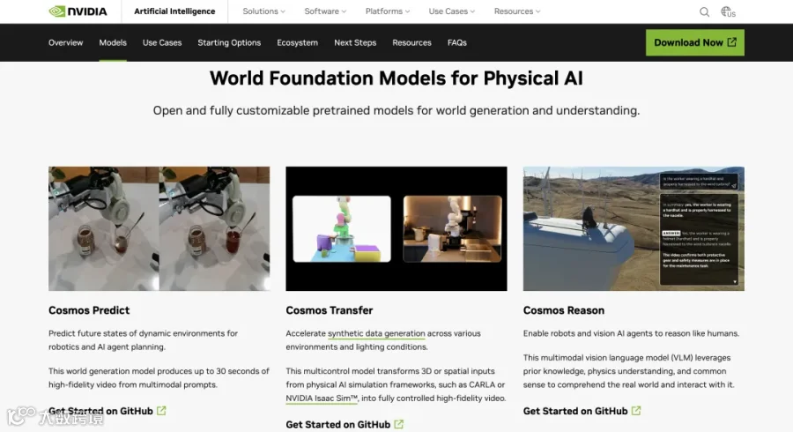Click the Cosmos Predict robot arm thumbnail
The image size is (793, 432).
coord(159,228)
